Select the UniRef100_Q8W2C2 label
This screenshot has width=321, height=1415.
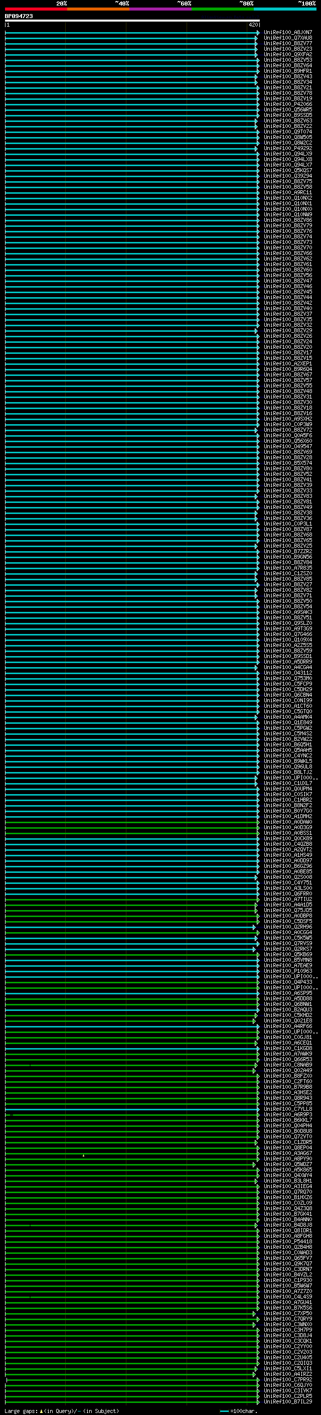coord(288,143)
